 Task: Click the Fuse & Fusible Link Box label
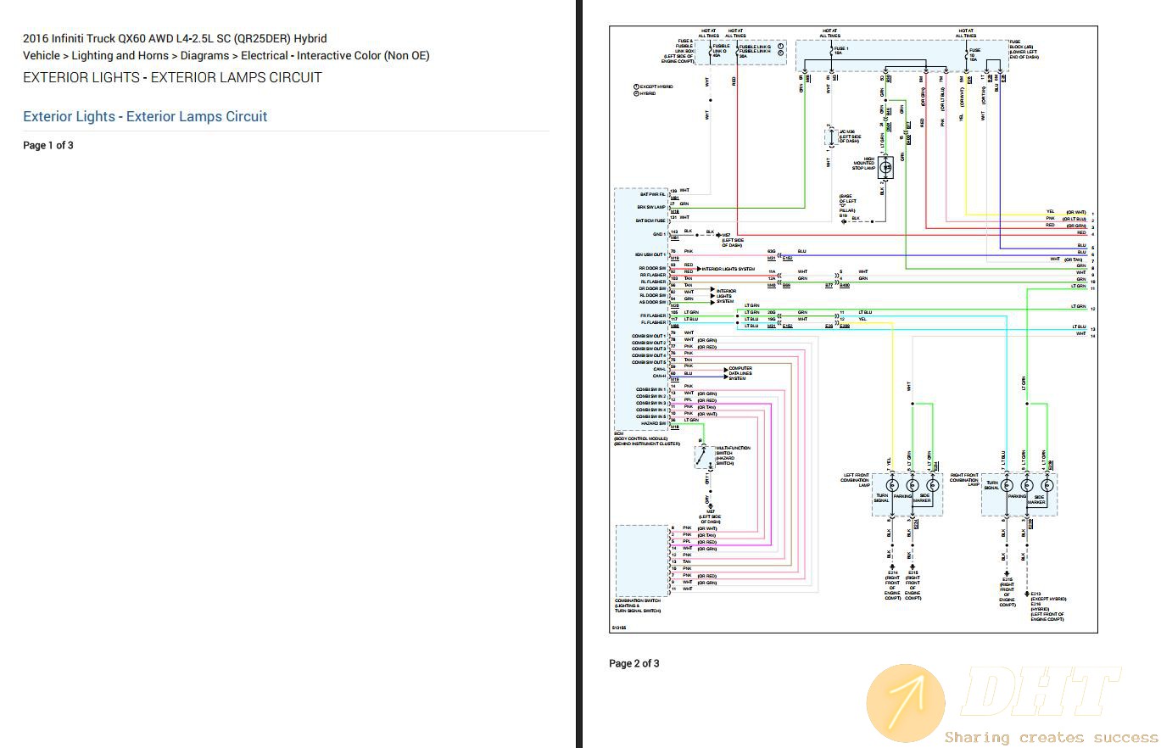coord(678,51)
